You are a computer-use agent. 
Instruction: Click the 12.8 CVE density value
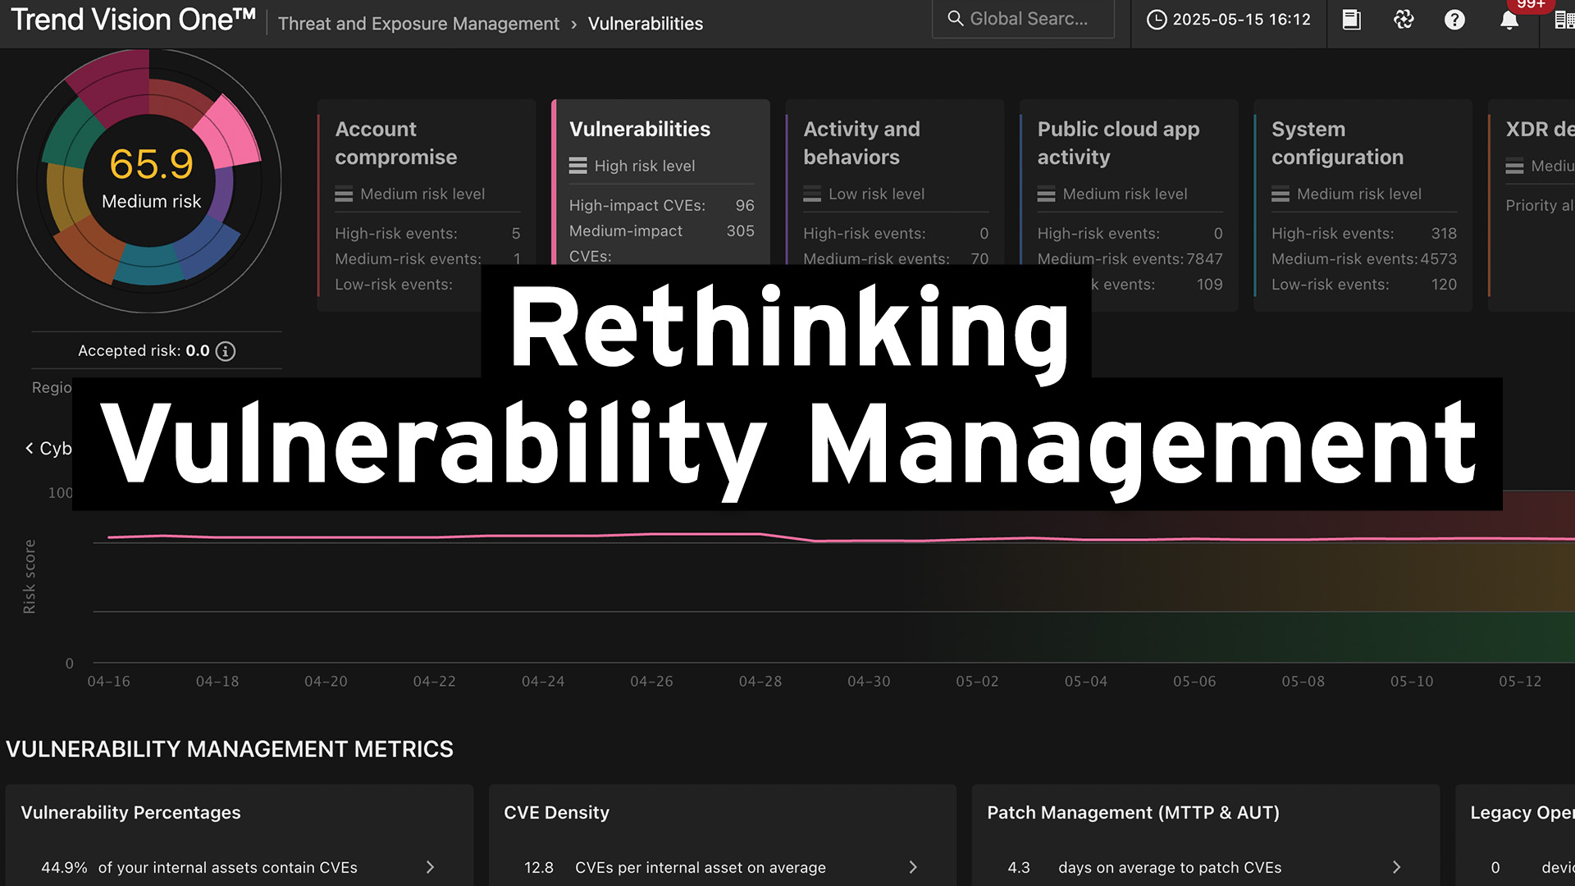click(x=539, y=867)
